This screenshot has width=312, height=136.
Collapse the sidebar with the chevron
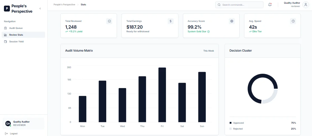tap(40, 8)
